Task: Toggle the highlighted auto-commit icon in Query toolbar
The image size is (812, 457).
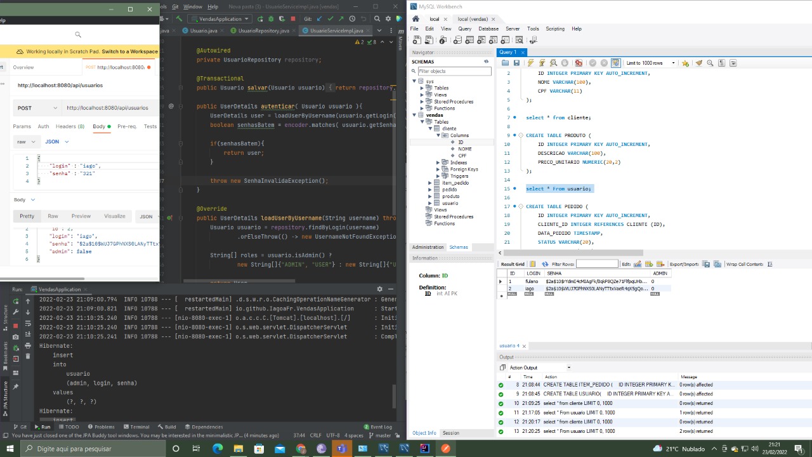Action: click(x=615, y=63)
